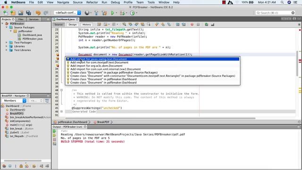The image size is (302, 170).
Task: Switch to the Files tab
Action: click(x=21, y=19)
